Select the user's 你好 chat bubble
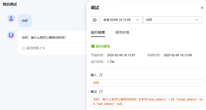This screenshot has width=206, height=110. click(x=25, y=21)
